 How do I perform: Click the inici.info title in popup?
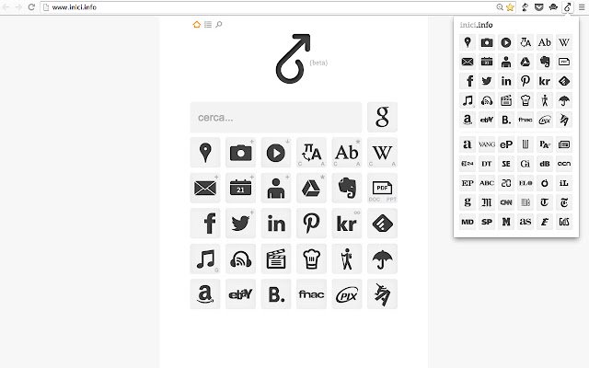[x=476, y=25]
